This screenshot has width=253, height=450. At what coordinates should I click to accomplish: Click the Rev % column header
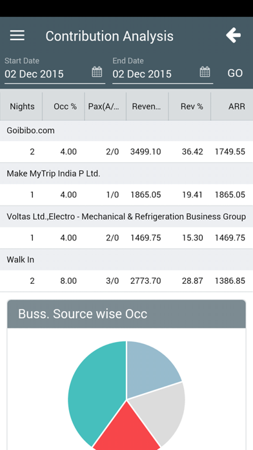click(190, 107)
